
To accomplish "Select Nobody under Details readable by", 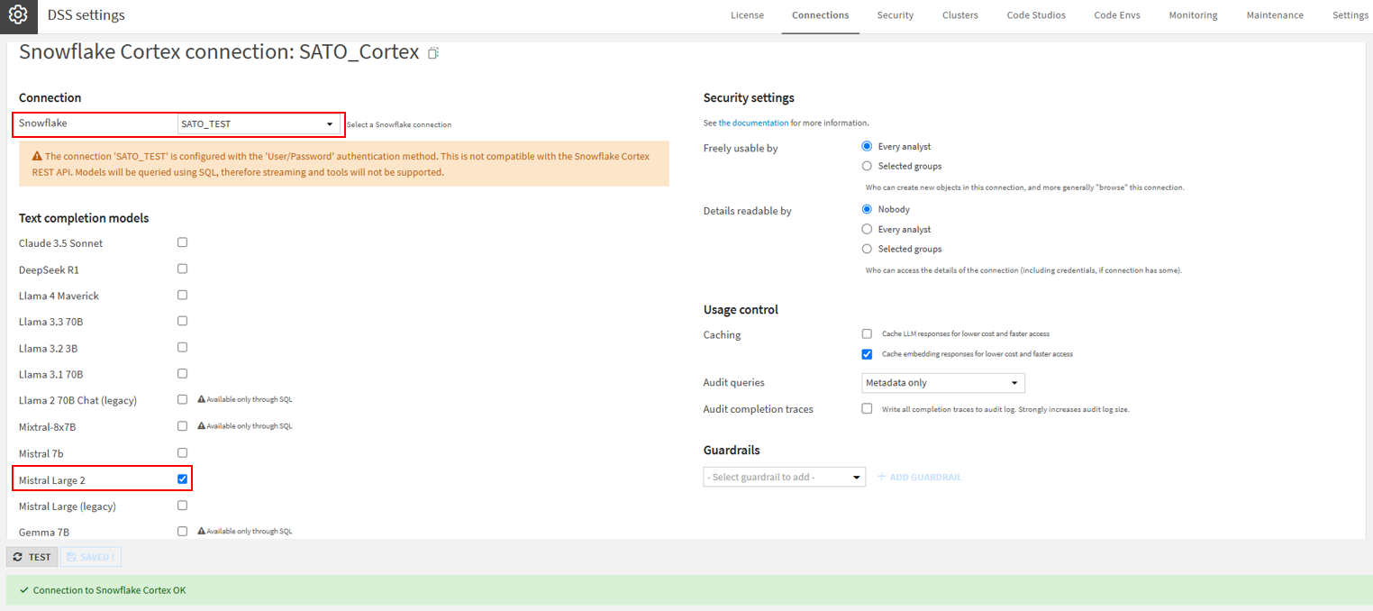I will tap(867, 209).
